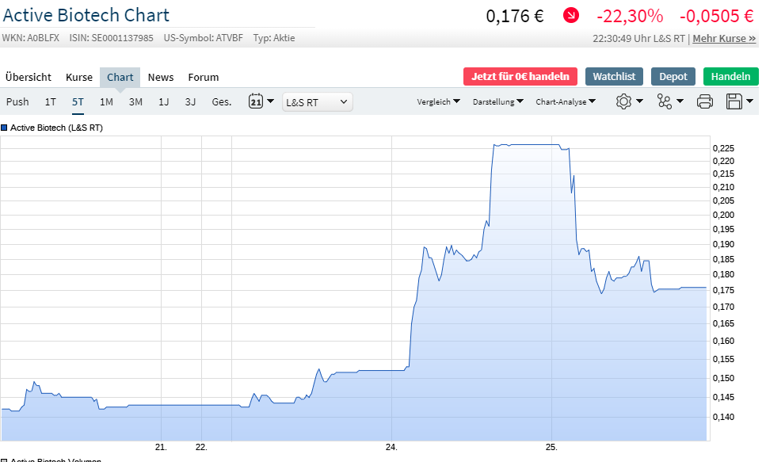Open the Forum tab

pos(203,77)
